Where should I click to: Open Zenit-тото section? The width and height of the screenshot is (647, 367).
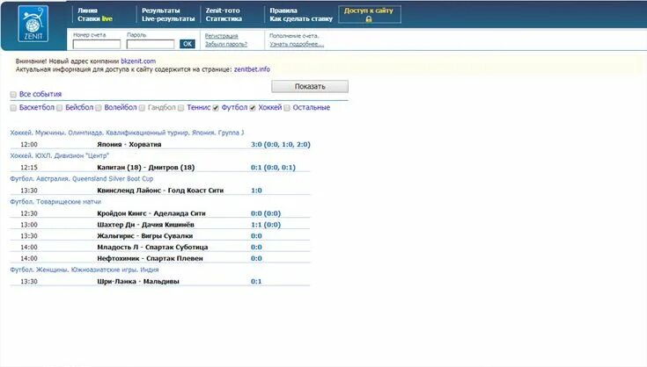[223, 11]
